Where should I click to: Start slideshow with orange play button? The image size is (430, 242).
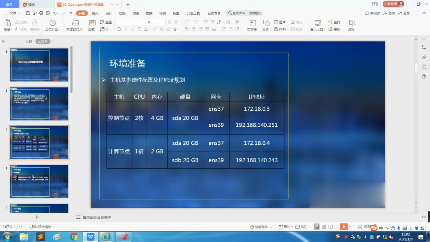point(343,227)
